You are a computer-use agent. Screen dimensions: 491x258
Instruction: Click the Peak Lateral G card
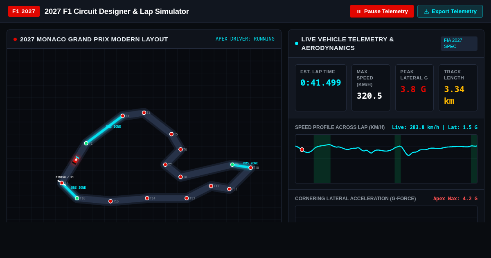point(414,88)
